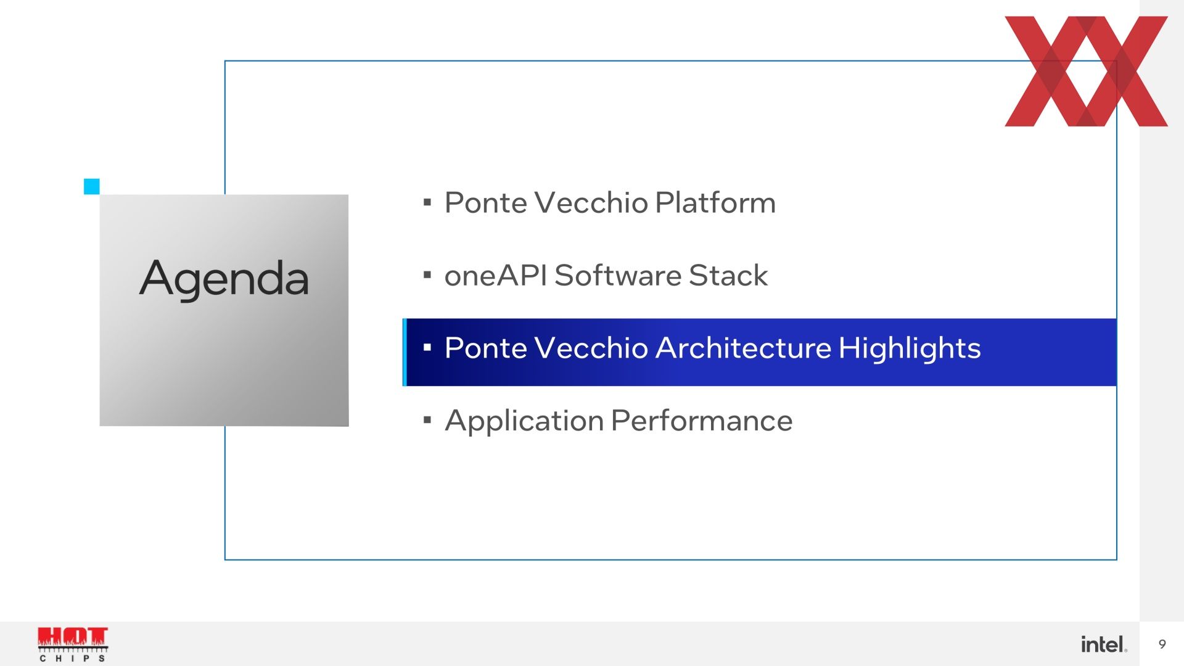Click the CHIPS text under Hot logo
Screen dimensions: 1184x666
[x=73, y=659]
